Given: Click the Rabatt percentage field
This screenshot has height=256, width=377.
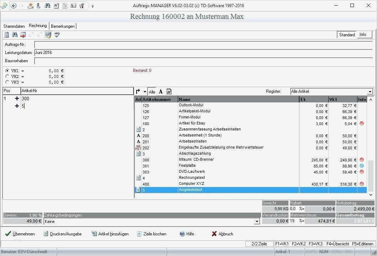Looking at the screenshot, I should tap(294, 209).
